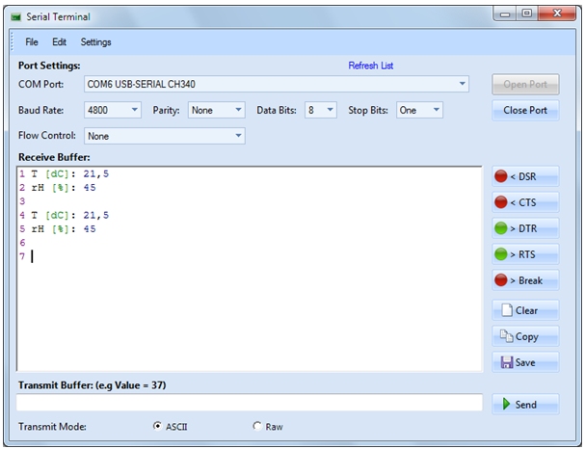
Task: Send the transmit buffer data
Action: [x=525, y=404]
